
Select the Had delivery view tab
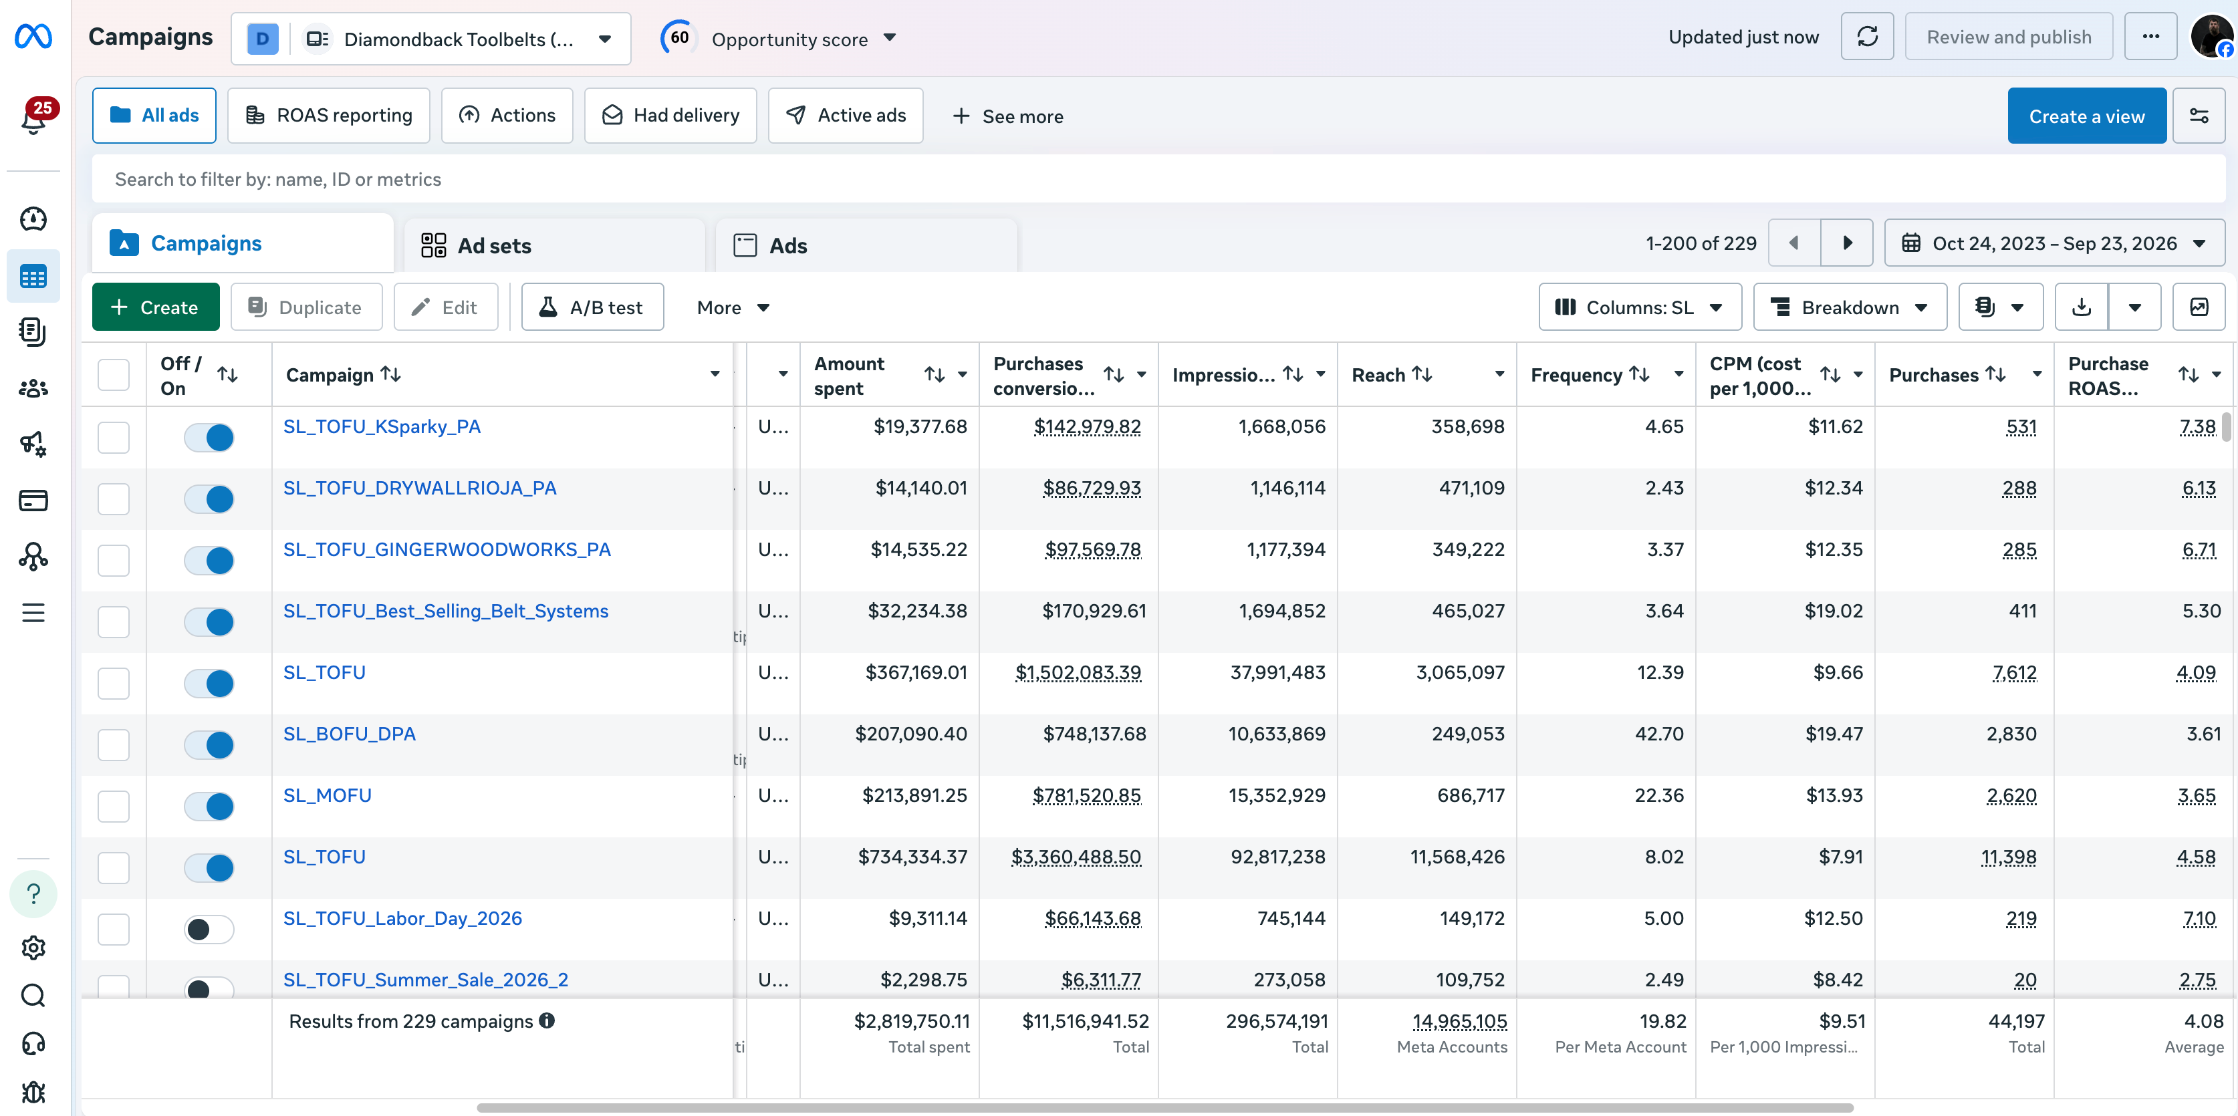point(670,116)
